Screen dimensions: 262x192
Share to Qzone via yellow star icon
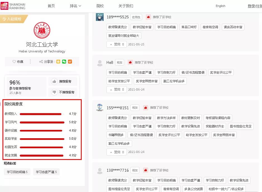pyautogui.click(x=58, y=62)
